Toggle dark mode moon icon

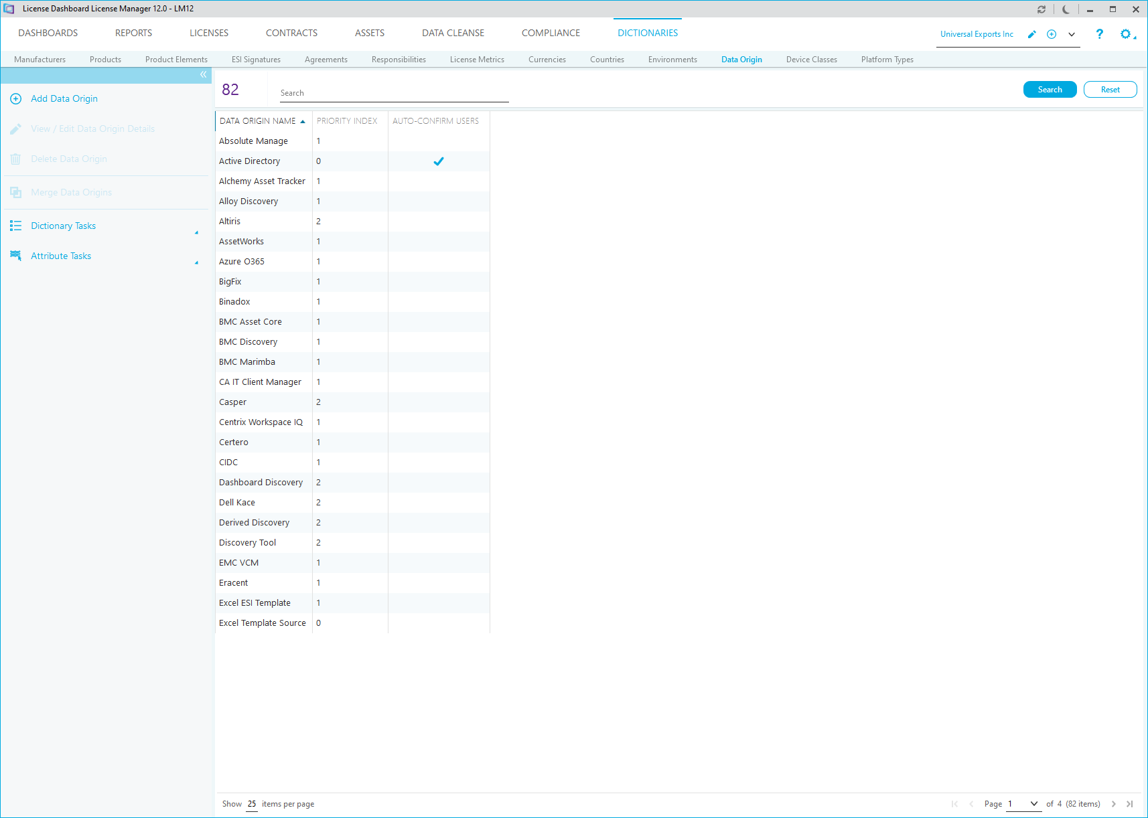pos(1066,9)
